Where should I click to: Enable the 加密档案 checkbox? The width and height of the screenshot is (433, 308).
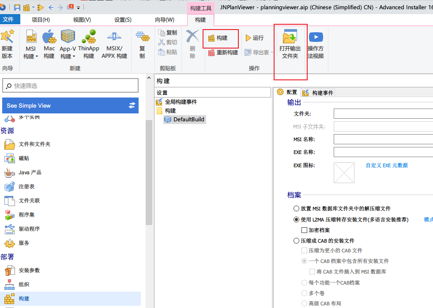pos(304,230)
